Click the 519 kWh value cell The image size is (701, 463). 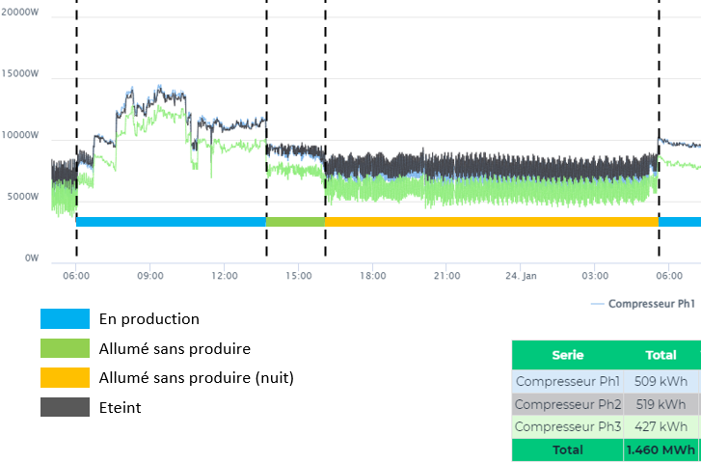tap(661, 403)
